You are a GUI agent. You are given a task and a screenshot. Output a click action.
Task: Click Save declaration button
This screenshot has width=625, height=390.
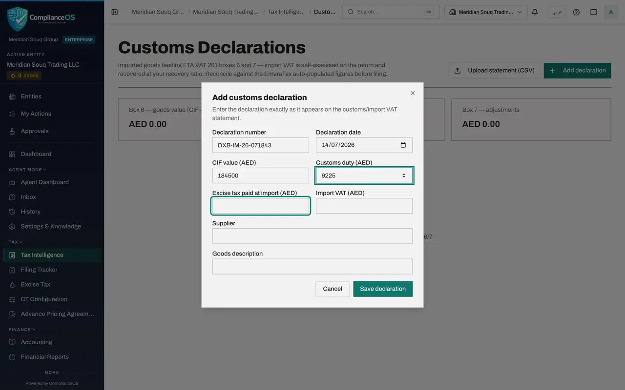(x=383, y=289)
